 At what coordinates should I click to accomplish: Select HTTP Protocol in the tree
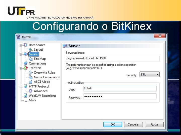pyautogui.click(x=39, y=86)
